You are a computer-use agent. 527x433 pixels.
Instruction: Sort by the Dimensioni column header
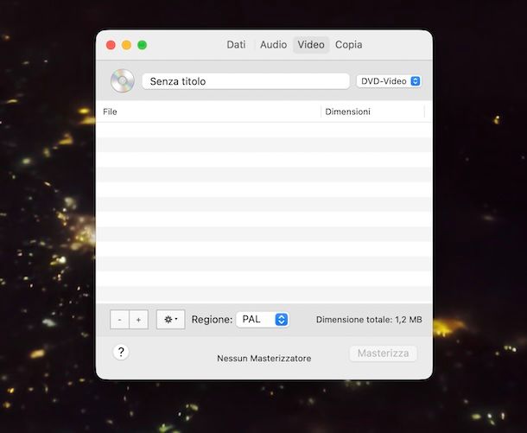(x=372, y=111)
